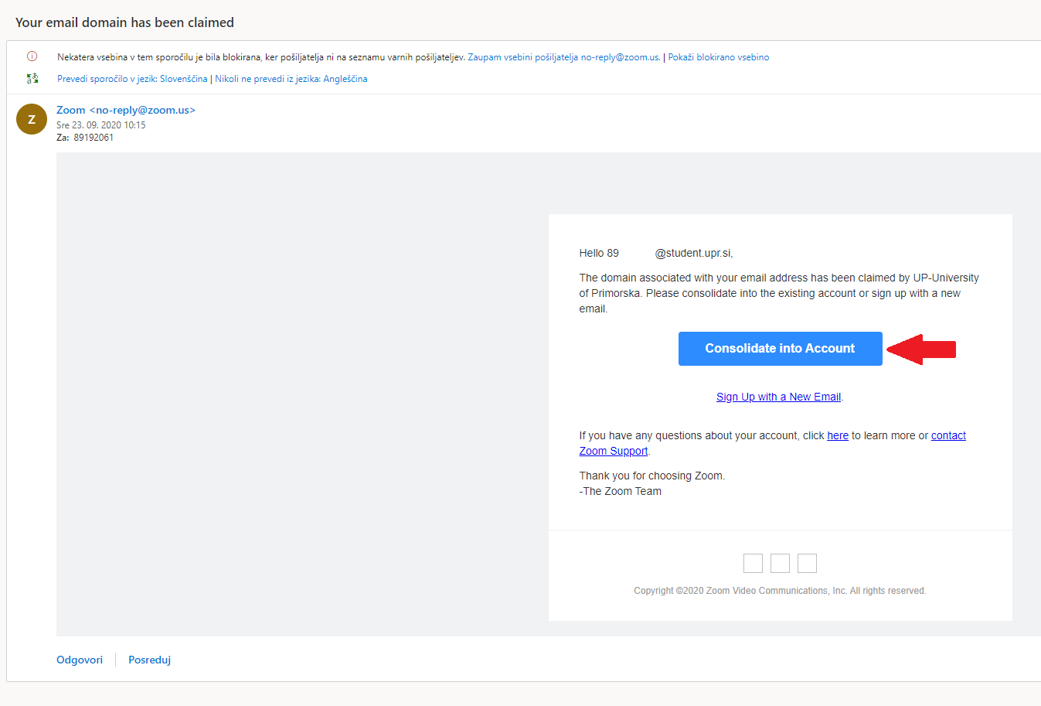This screenshot has width=1041, height=706.
Task: Trust content from sender no-reply@zoom.us
Action: click(x=563, y=57)
